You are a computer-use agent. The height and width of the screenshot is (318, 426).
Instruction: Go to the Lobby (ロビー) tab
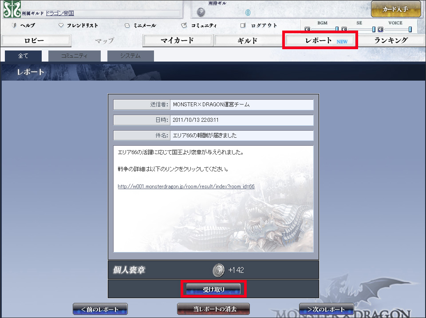tap(36, 41)
